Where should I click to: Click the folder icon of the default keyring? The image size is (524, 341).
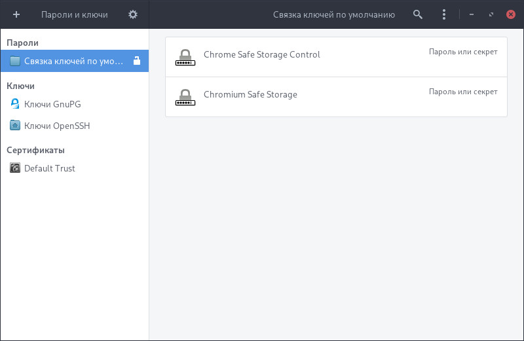pyautogui.click(x=15, y=62)
